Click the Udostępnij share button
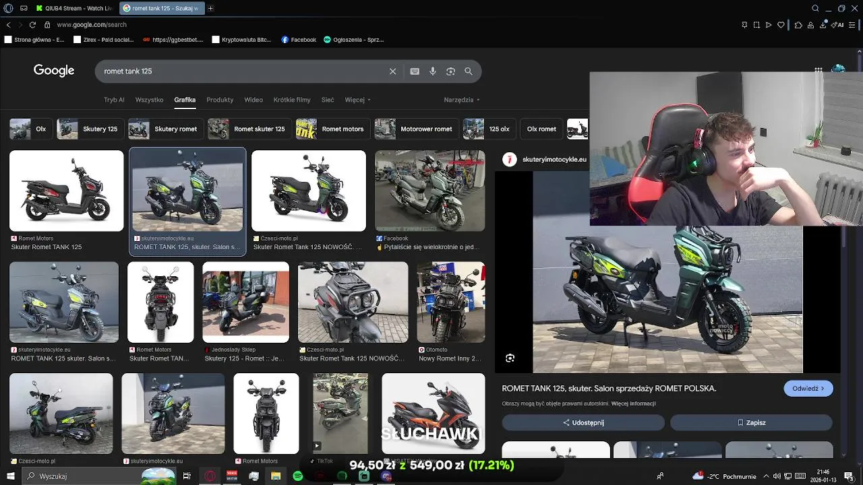Viewport: 863px width, 485px height. 583,422
